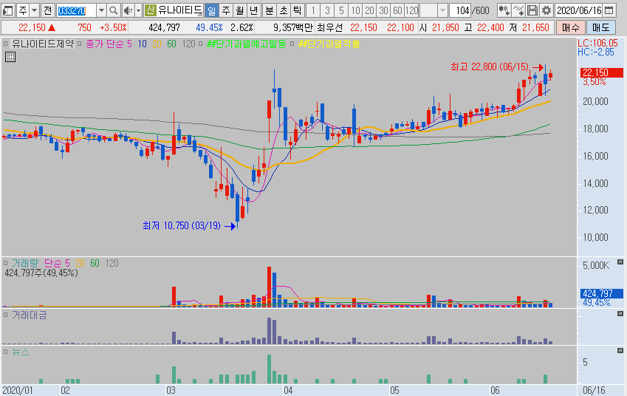Open the calendar date picker icon
The width and height of the screenshot is (627, 396).
tap(609, 10)
